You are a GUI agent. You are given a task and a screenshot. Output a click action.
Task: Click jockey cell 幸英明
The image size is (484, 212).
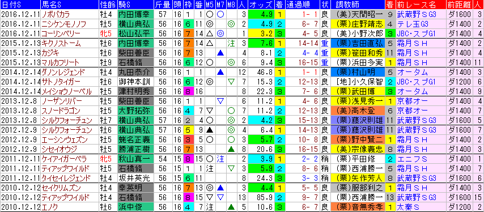pyautogui.click(x=135, y=188)
